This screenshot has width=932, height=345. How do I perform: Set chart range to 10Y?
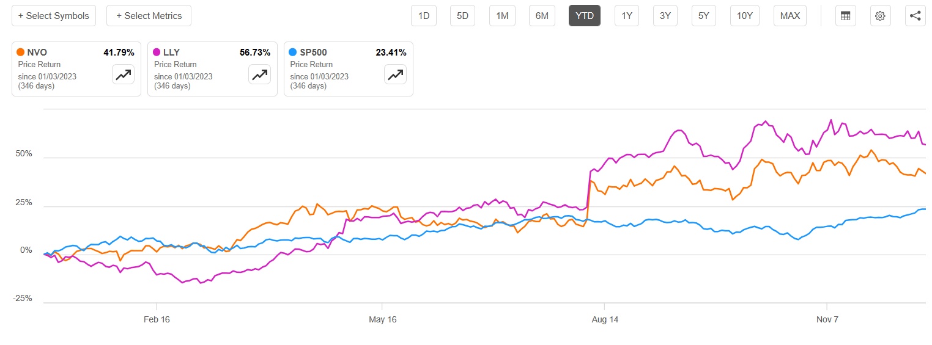[744, 16]
